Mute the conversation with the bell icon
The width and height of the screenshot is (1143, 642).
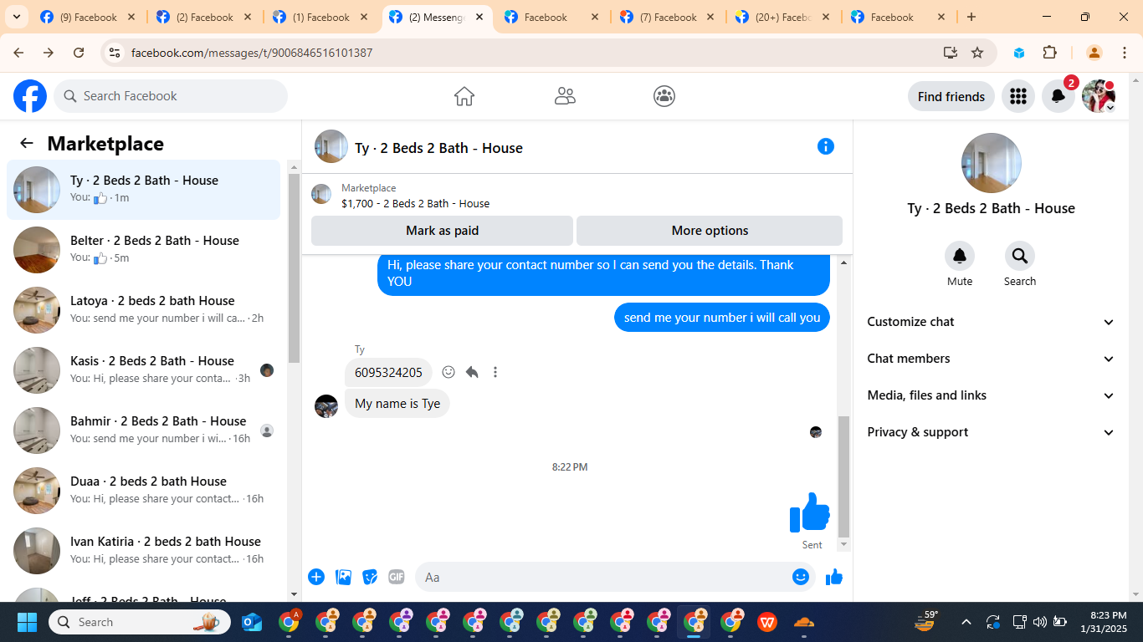tap(960, 256)
